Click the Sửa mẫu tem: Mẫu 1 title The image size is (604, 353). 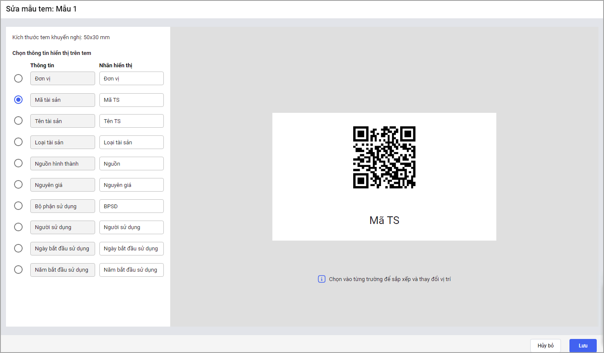point(41,9)
